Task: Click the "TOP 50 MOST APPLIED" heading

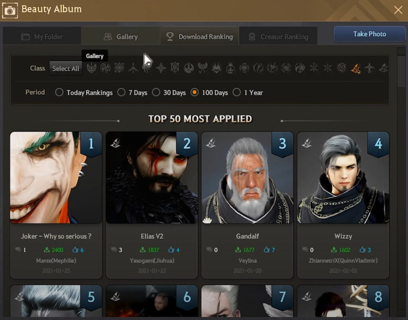Action: (x=200, y=119)
